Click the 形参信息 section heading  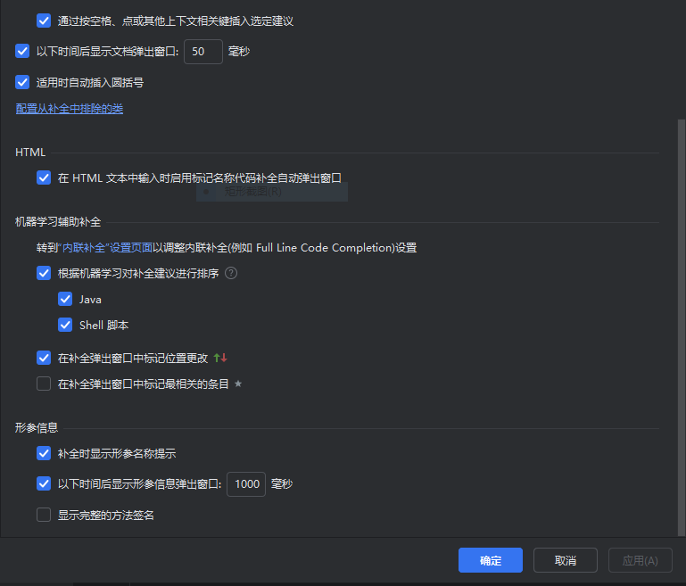click(x=37, y=428)
